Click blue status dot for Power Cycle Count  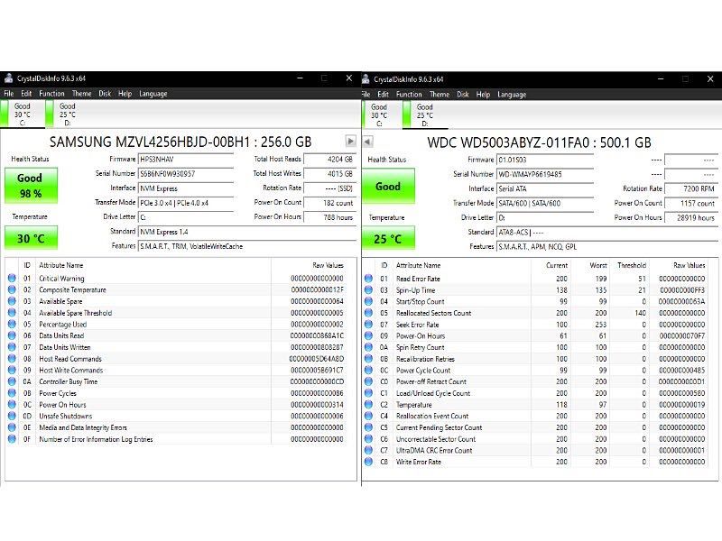click(x=368, y=370)
